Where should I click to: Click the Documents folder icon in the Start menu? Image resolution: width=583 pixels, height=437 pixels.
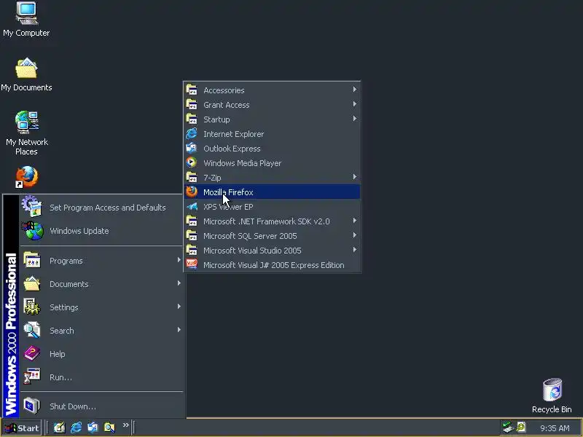pos(32,283)
